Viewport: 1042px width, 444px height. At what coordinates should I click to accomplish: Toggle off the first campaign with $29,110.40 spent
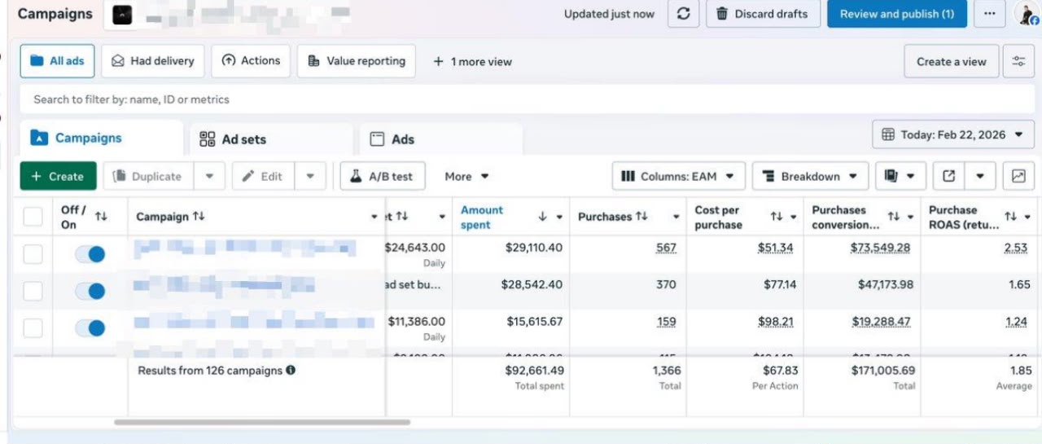point(90,254)
